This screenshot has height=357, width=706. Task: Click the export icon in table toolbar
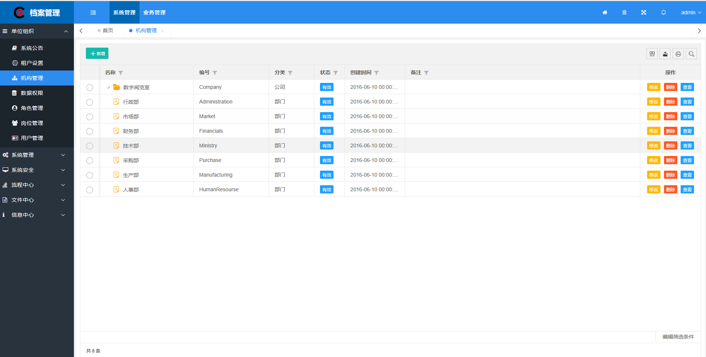point(665,54)
